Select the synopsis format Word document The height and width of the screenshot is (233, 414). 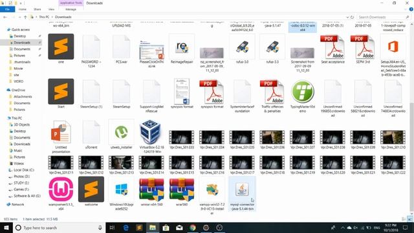pos(182,91)
